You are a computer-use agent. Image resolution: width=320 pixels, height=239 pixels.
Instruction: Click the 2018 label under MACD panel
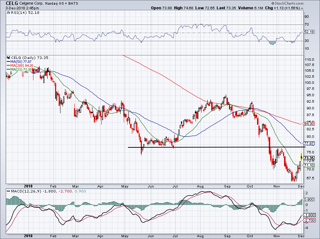click(28, 236)
